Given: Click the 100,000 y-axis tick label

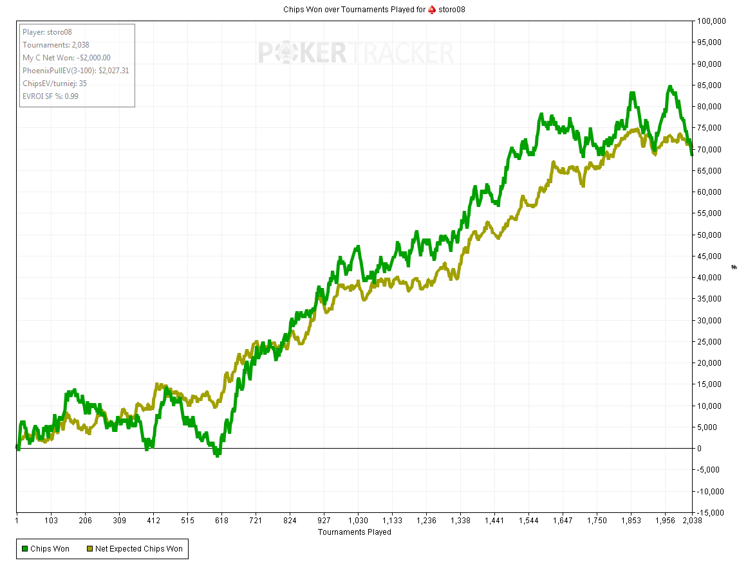Looking at the screenshot, I should click(x=711, y=21).
